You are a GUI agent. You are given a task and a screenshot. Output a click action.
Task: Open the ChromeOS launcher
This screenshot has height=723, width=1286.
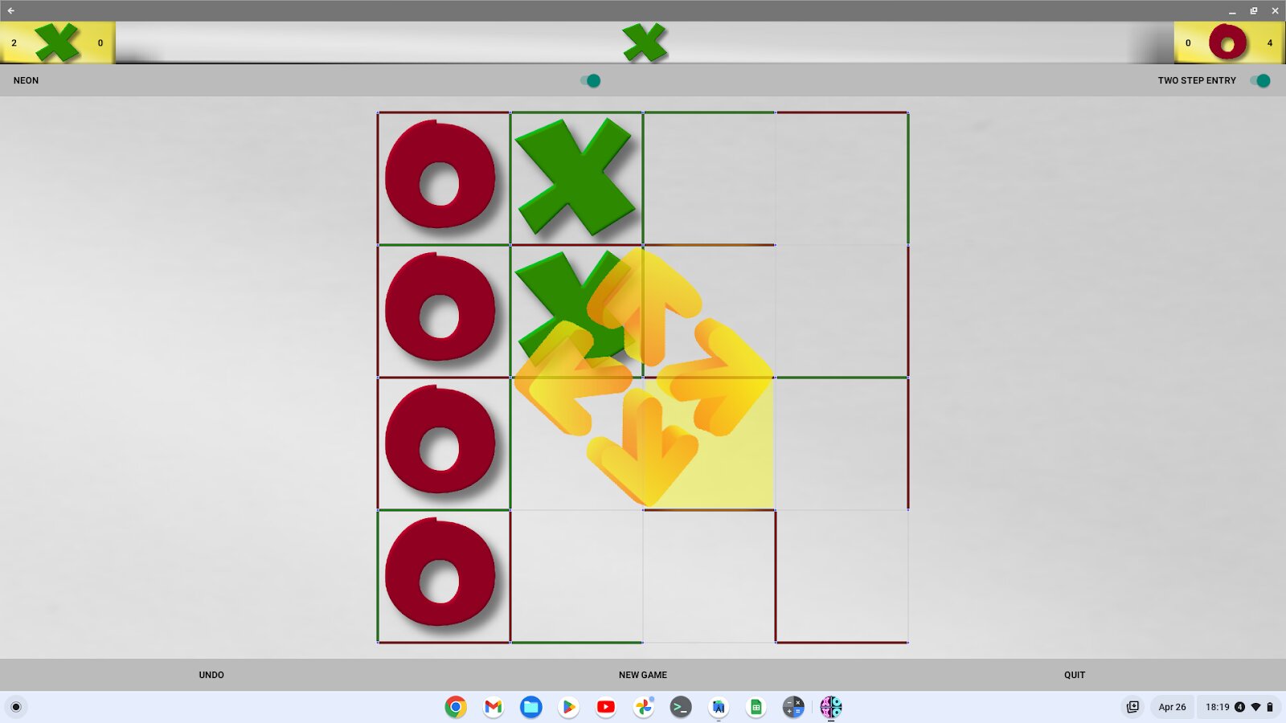(16, 707)
